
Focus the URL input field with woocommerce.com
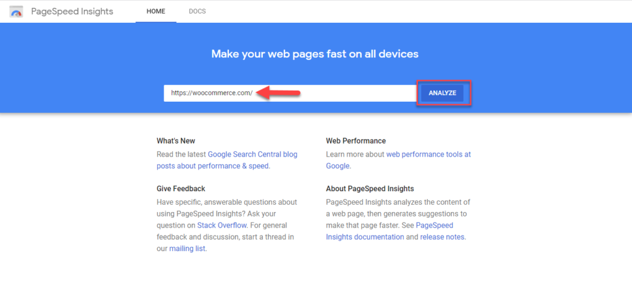[x=290, y=93]
